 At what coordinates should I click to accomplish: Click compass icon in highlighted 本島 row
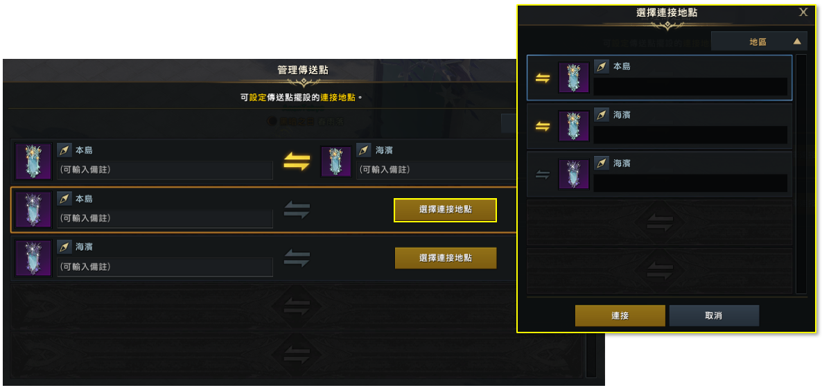(64, 200)
